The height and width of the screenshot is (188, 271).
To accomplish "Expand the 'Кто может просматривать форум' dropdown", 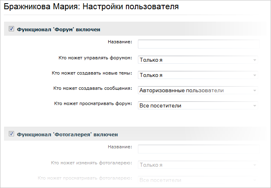I will point(198,105).
